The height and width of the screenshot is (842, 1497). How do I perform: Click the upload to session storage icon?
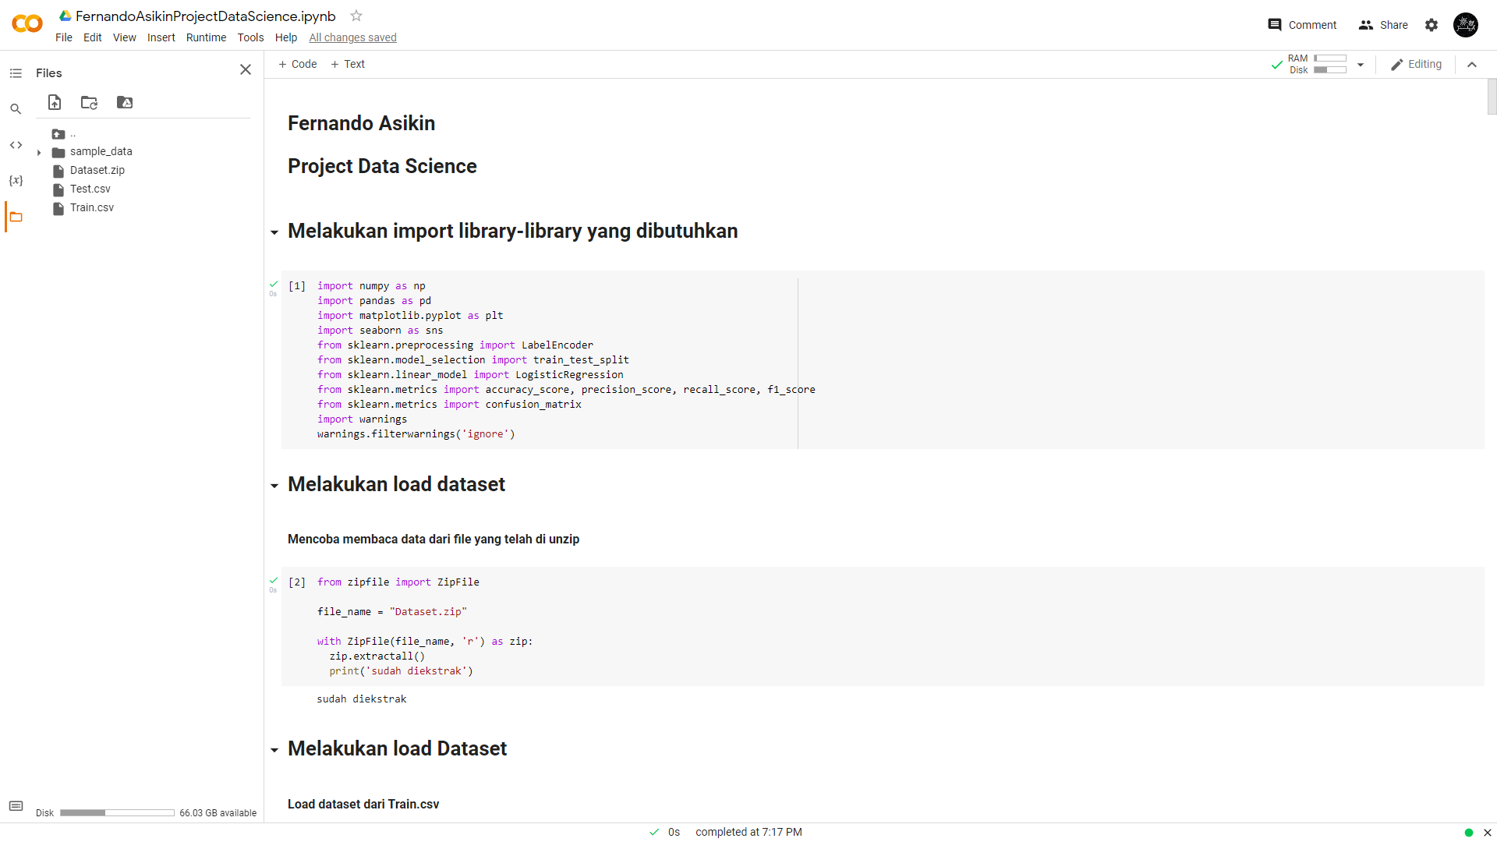click(x=55, y=102)
